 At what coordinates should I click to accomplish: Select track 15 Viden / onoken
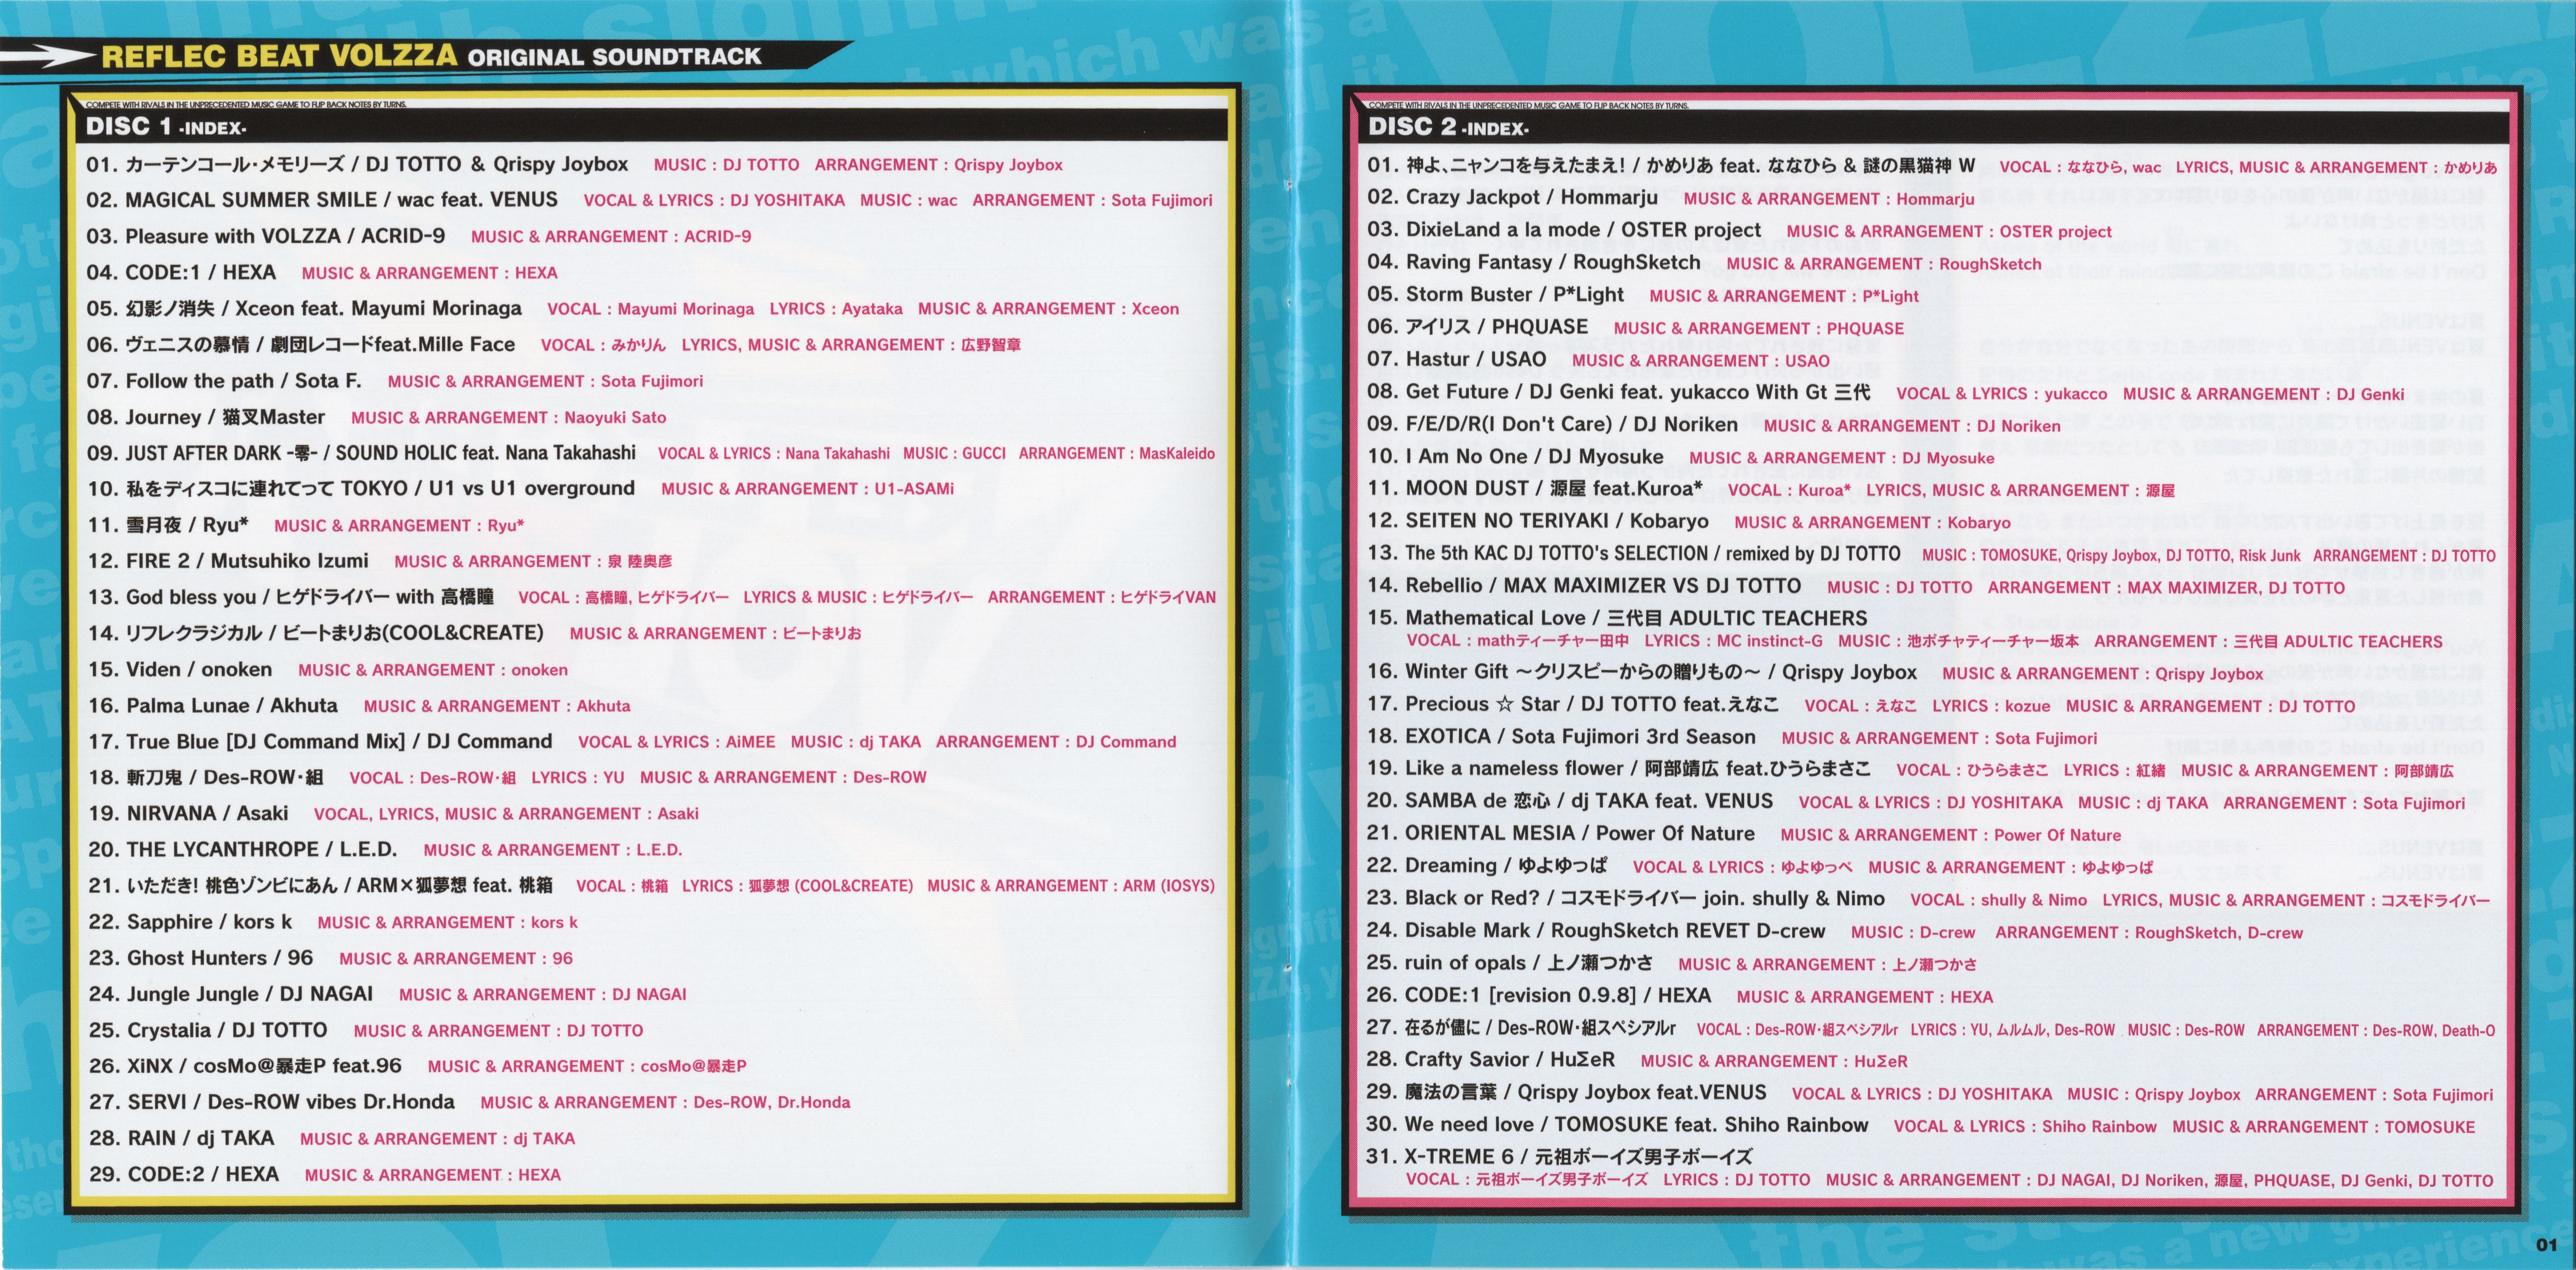pos(180,669)
